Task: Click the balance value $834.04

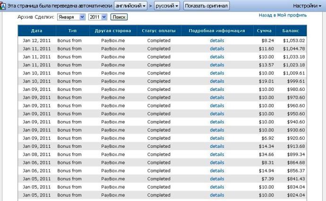Action: (296, 187)
